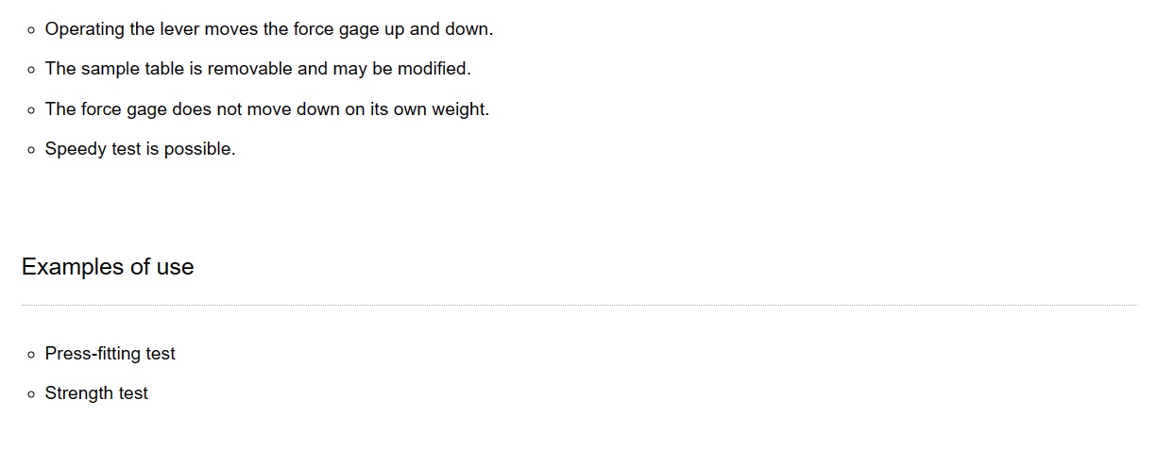Click the bullet before "Speedy test is possible"
The image size is (1174, 467).
(32, 150)
